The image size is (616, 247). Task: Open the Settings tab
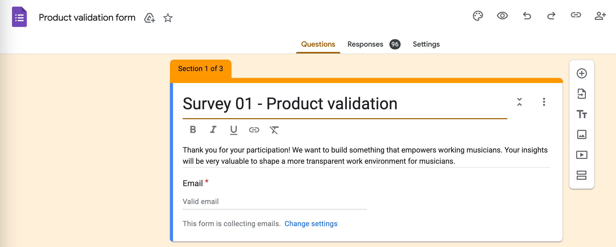tap(426, 44)
